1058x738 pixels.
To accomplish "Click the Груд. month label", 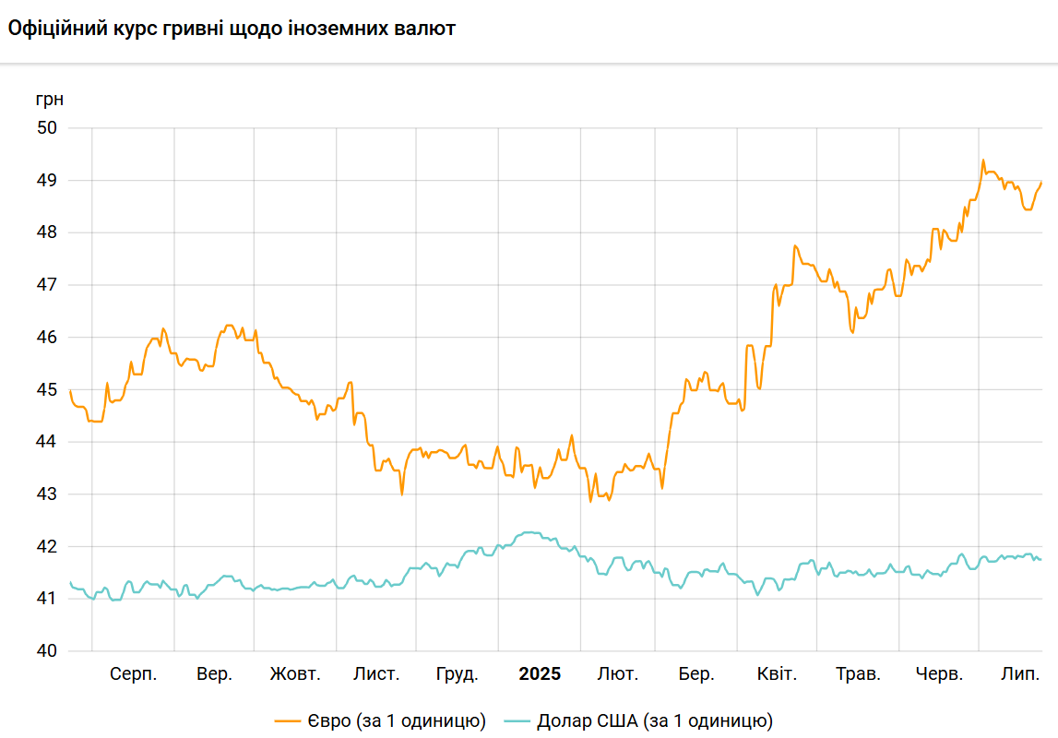I will click(x=457, y=674).
